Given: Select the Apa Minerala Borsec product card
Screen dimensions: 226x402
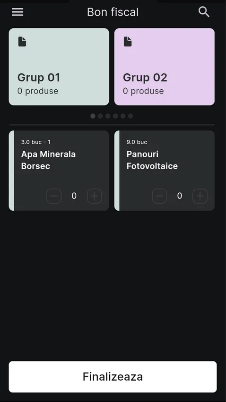Looking at the screenshot, I should coord(59,171).
